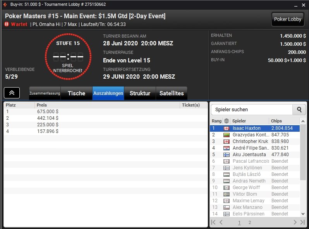Jump to first page of player list
The height and width of the screenshot is (229, 309).
(x=213, y=222)
